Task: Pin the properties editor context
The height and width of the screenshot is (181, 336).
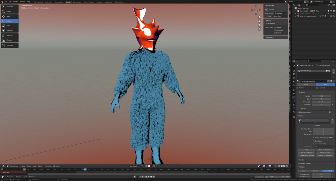Action: (x=333, y=66)
